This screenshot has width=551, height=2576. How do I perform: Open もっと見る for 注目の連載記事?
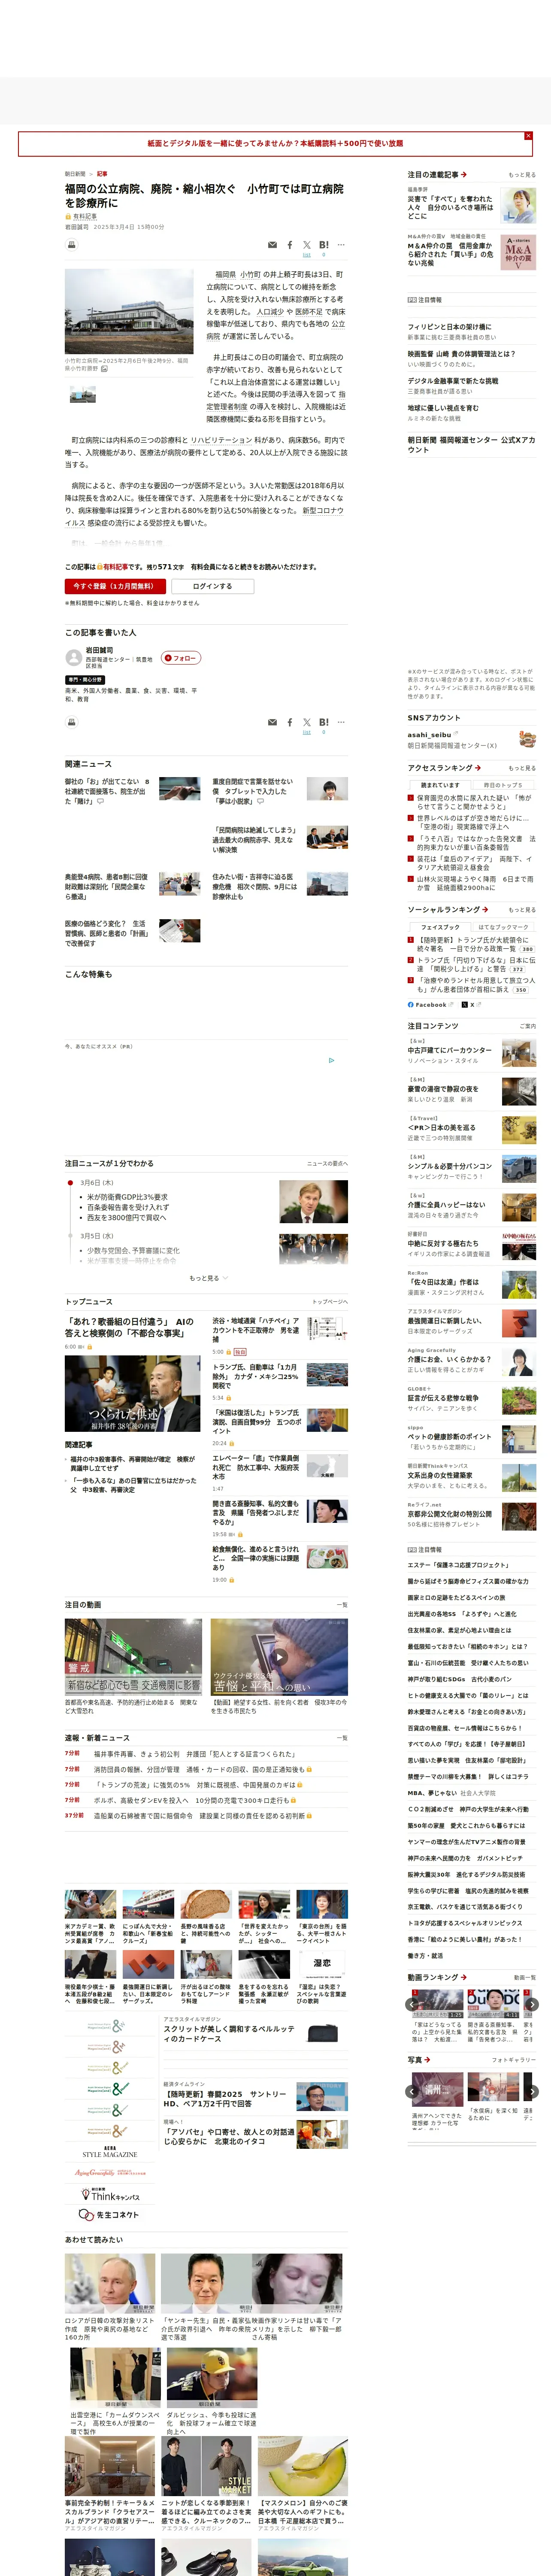coord(522,175)
